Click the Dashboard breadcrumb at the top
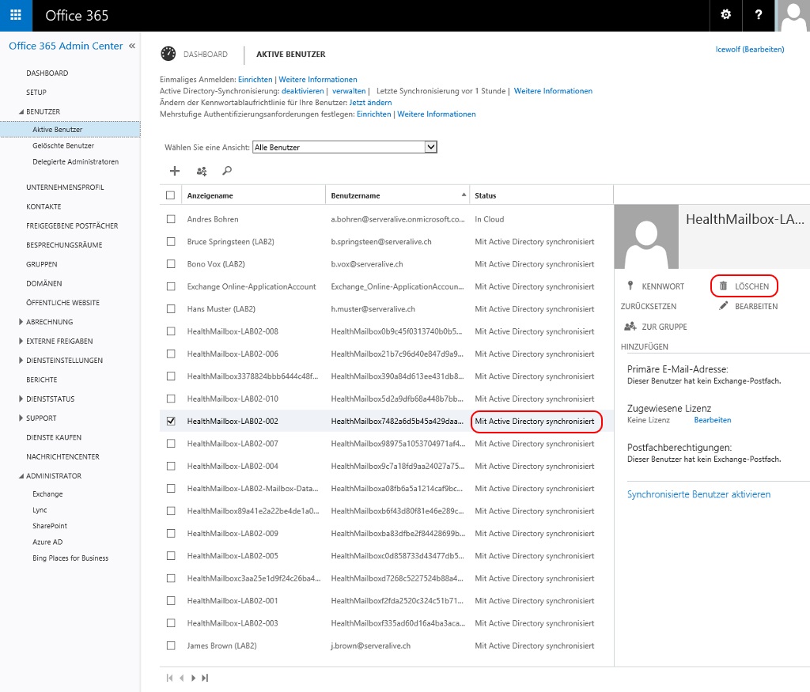 click(205, 55)
